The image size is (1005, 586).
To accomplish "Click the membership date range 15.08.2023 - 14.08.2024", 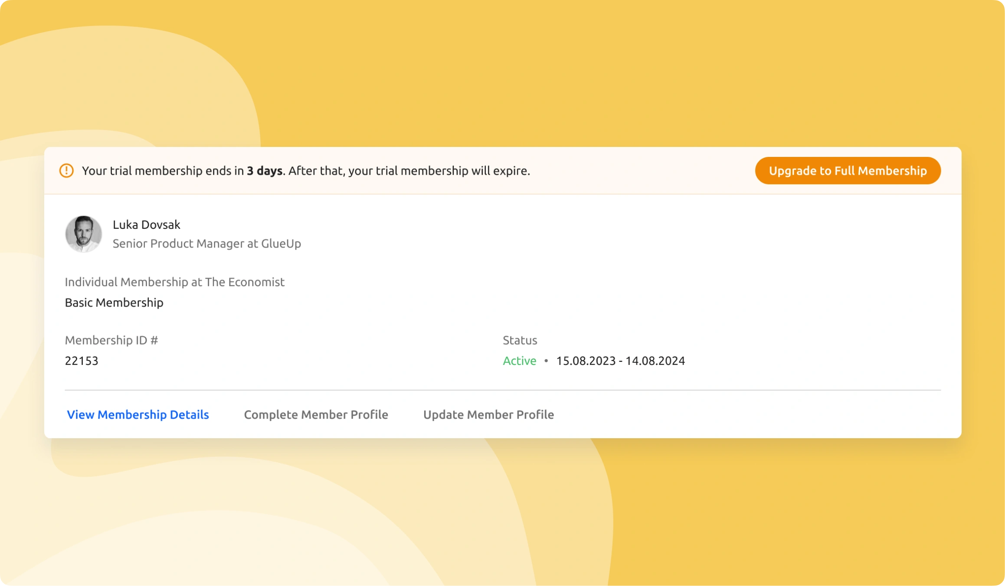I will point(620,361).
